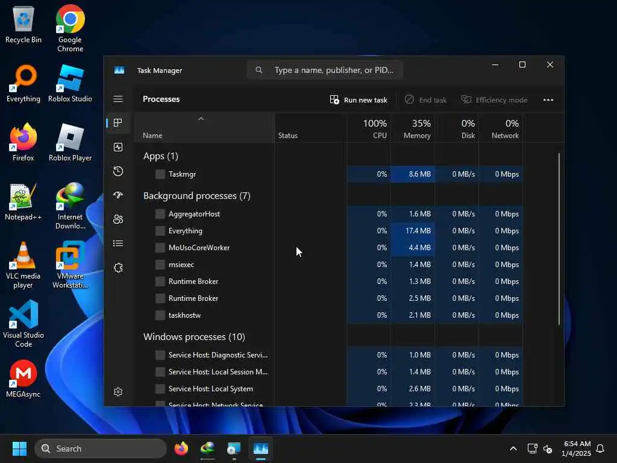The height and width of the screenshot is (463, 617).
Task: Focus the Task Manager search field
Action: pyautogui.click(x=325, y=70)
